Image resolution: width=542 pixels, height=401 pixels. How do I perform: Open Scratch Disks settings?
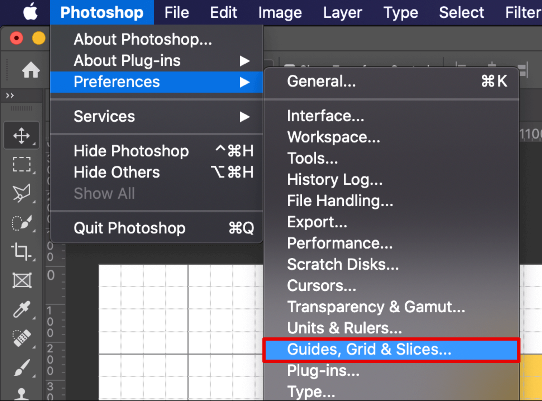coord(343,264)
